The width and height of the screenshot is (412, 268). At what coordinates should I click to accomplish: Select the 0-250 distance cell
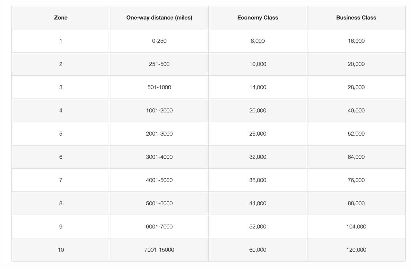pos(159,41)
